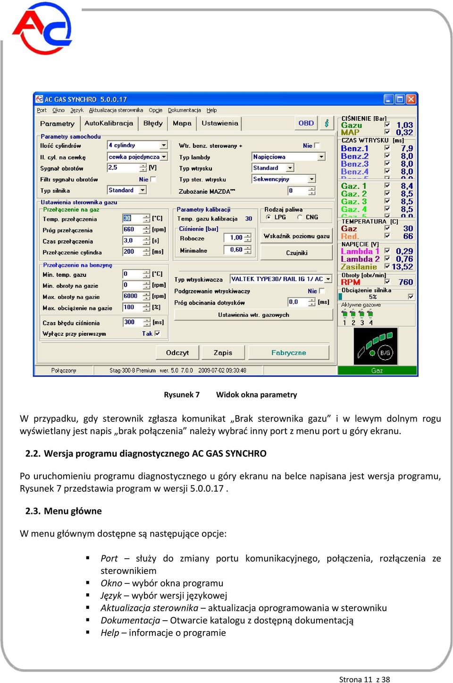Click the Odczyt button

(177, 352)
